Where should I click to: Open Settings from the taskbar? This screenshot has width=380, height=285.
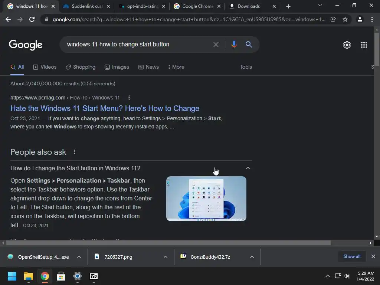(x=78, y=276)
